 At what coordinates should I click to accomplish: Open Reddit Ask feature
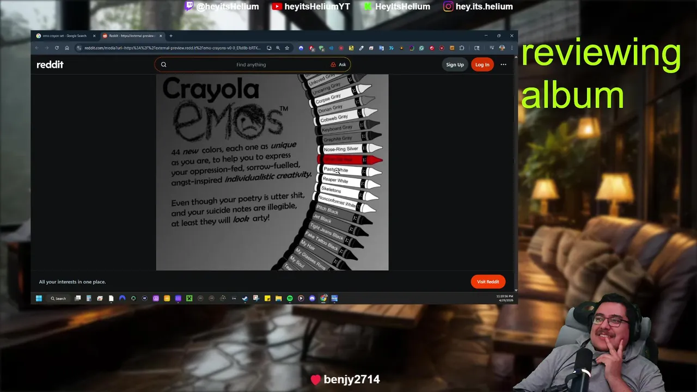click(x=338, y=64)
